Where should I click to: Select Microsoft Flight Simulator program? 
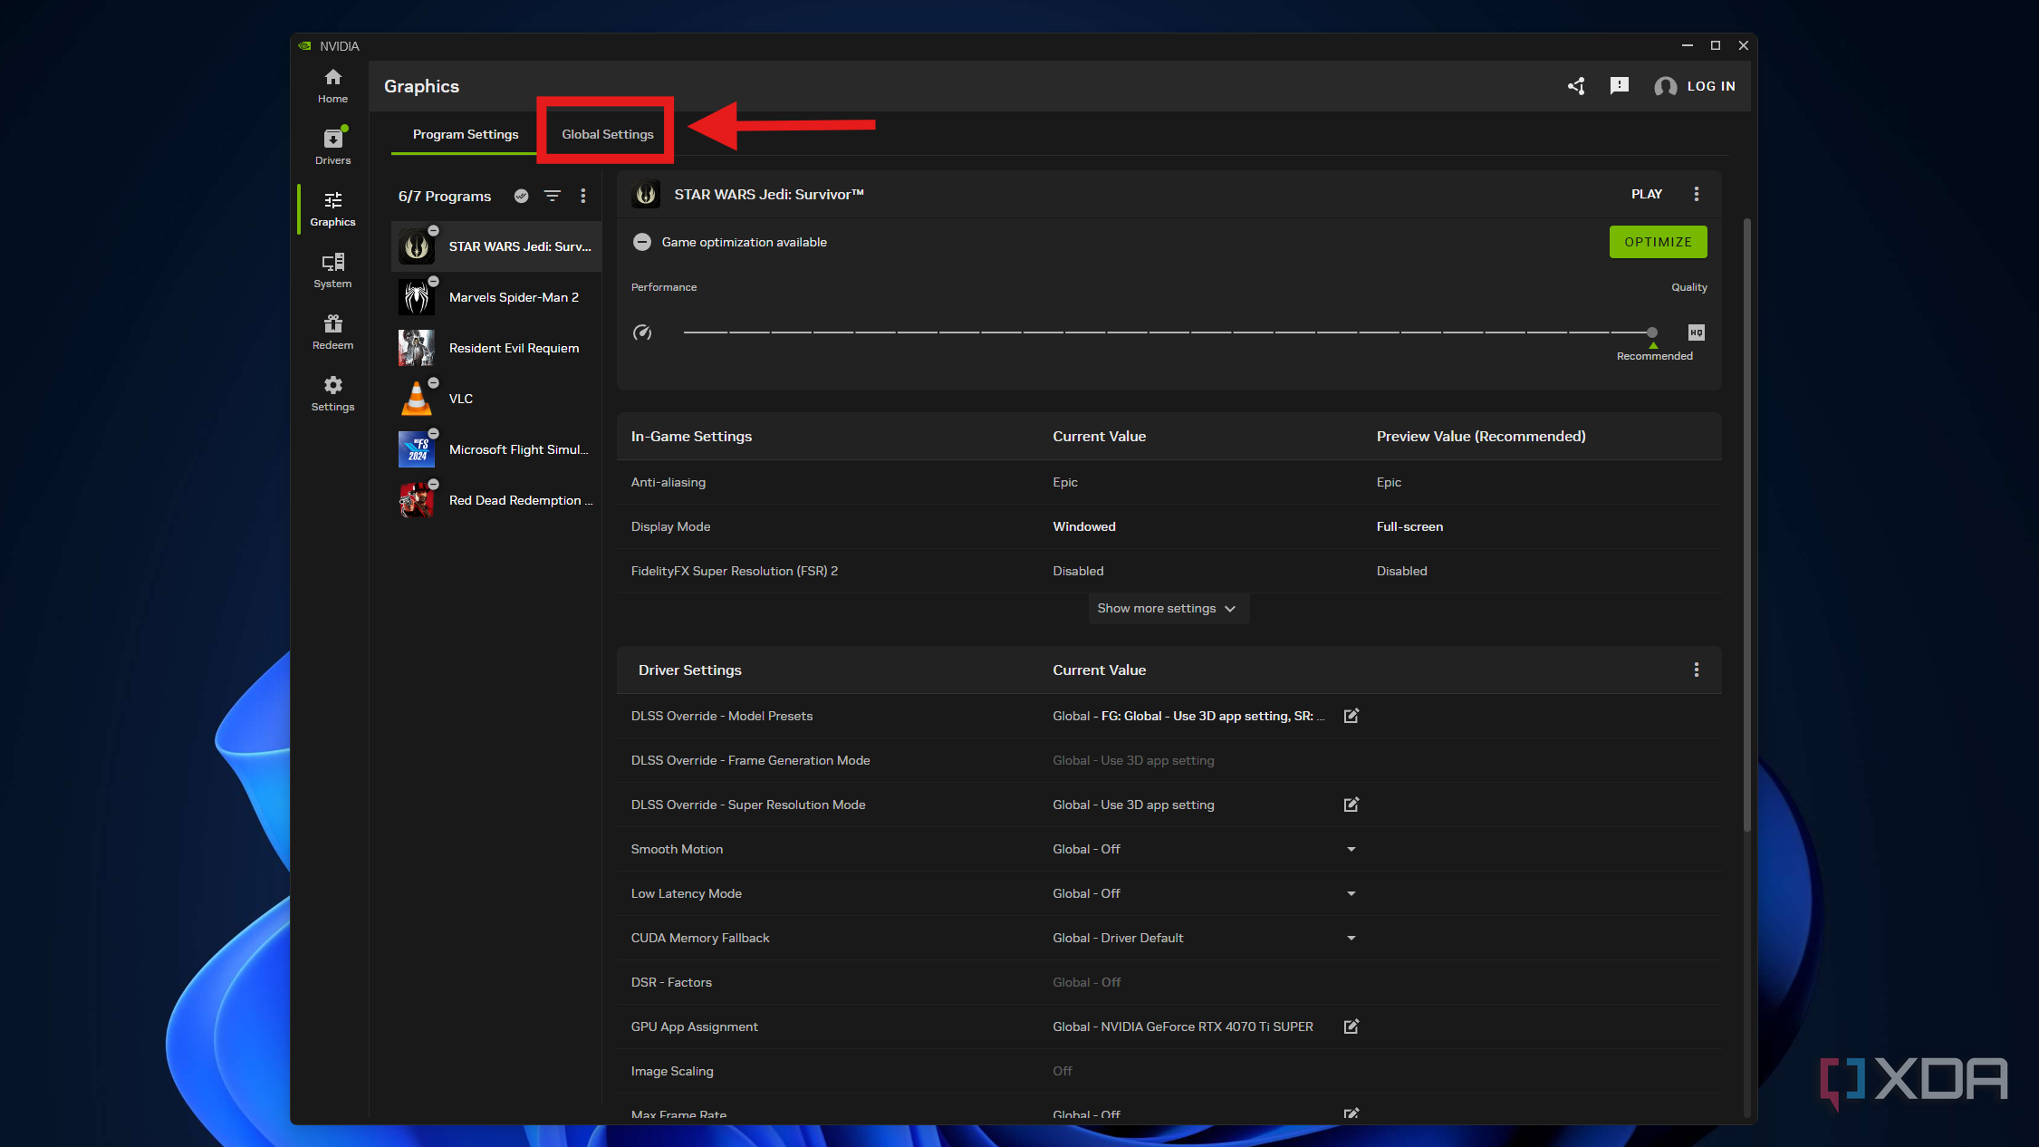point(496,449)
